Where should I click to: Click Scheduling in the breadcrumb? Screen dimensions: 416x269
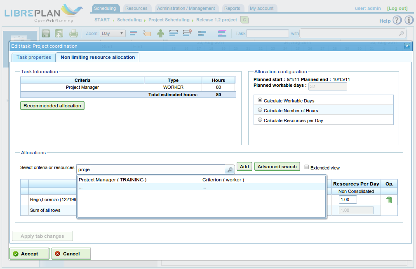129,20
